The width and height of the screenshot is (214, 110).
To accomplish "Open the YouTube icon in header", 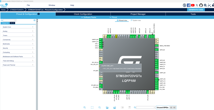I will [x=193, y=5].
